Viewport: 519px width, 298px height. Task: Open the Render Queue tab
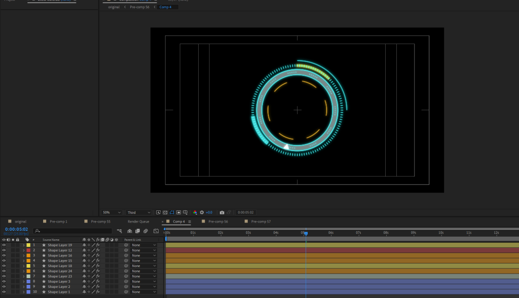pyautogui.click(x=138, y=221)
